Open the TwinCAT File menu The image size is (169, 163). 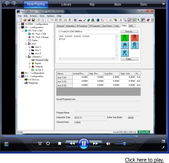tap(19, 16)
